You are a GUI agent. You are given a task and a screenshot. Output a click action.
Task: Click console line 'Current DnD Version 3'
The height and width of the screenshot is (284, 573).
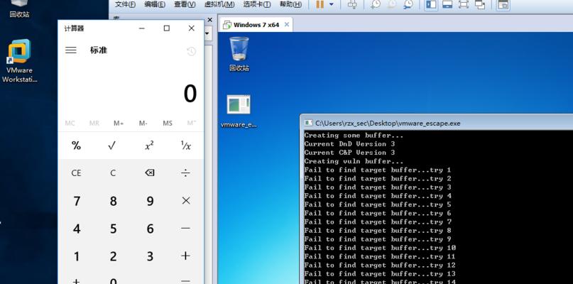349,144
